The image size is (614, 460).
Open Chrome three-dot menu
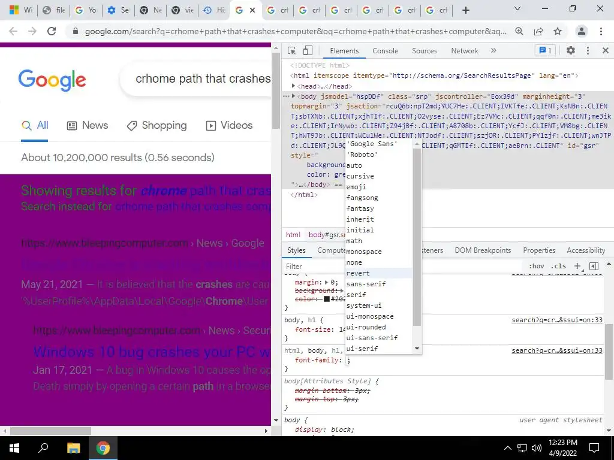click(601, 31)
